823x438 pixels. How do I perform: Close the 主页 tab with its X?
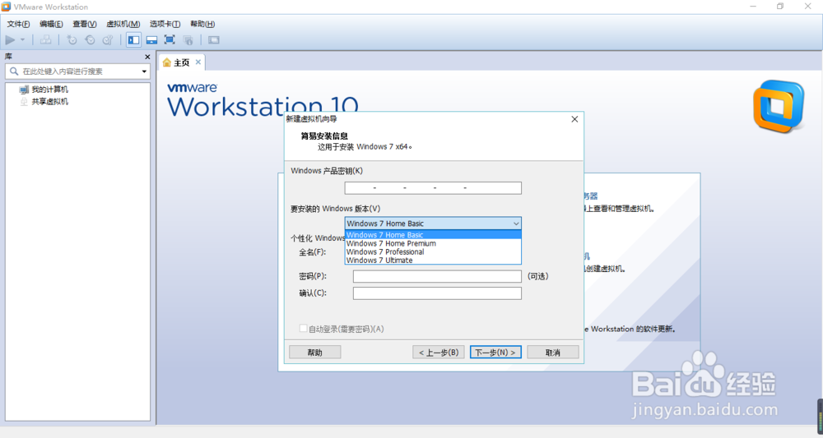tap(198, 62)
